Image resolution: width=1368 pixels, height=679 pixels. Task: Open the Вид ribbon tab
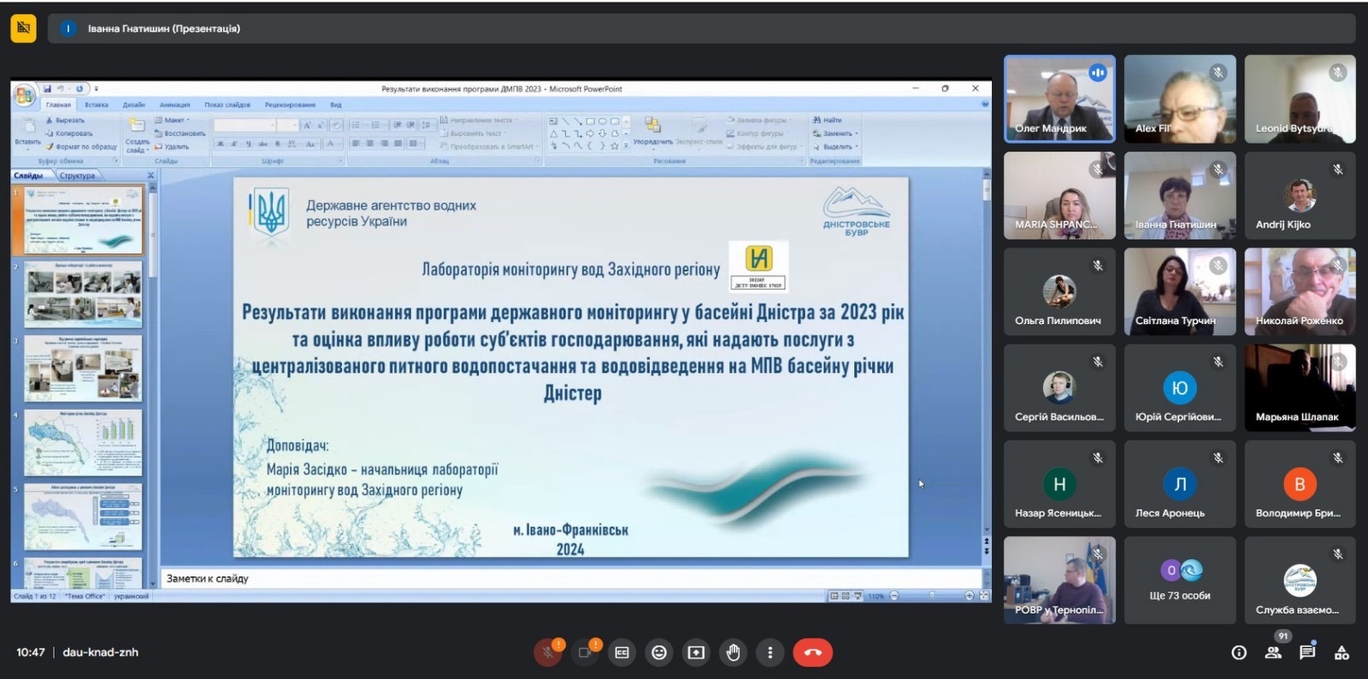(x=336, y=104)
